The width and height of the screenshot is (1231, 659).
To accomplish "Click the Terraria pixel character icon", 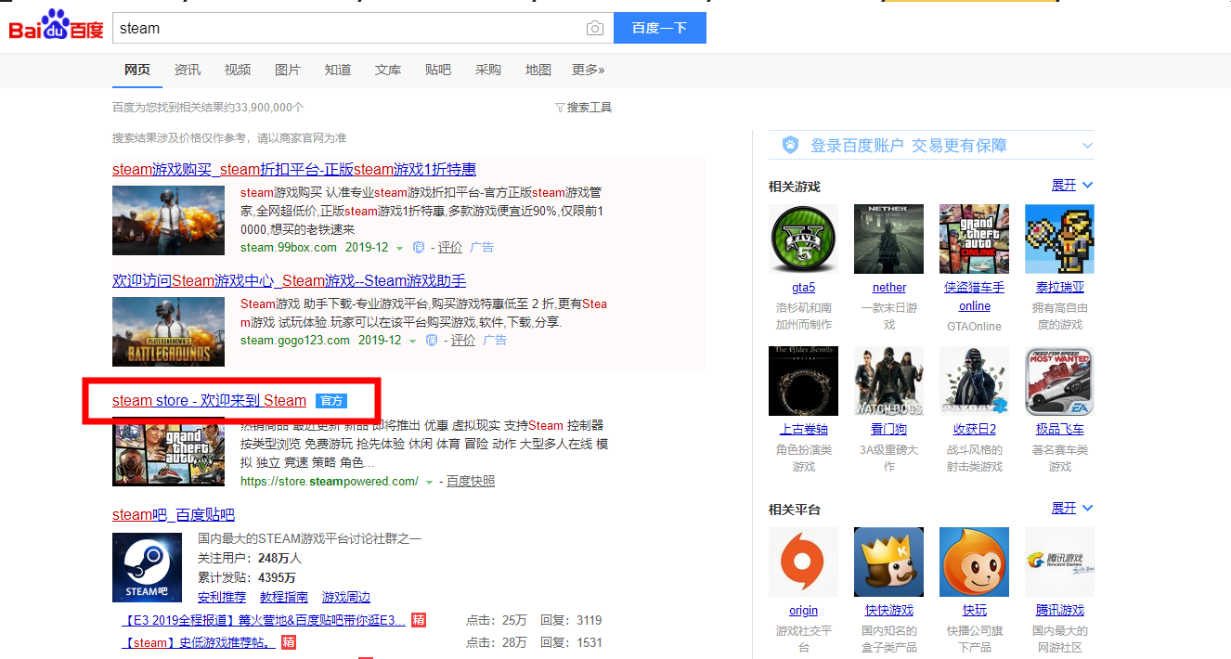I will click(x=1059, y=239).
